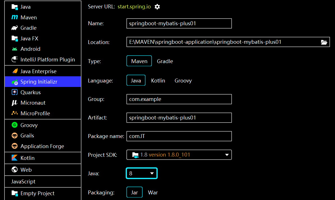Click the Package name field
The width and height of the screenshot is (335, 200).
[179, 136]
